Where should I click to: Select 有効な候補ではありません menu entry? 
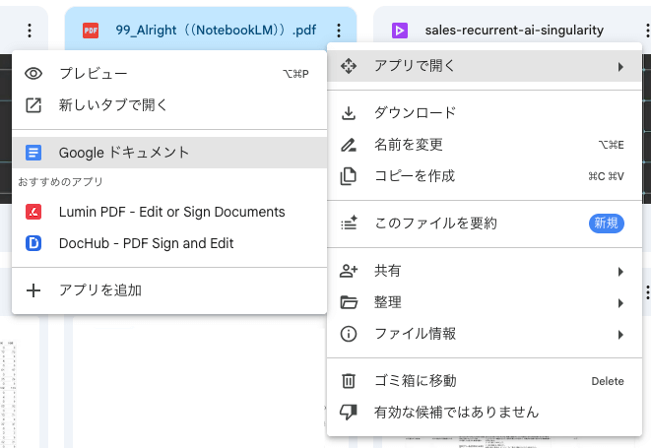click(485, 413)
